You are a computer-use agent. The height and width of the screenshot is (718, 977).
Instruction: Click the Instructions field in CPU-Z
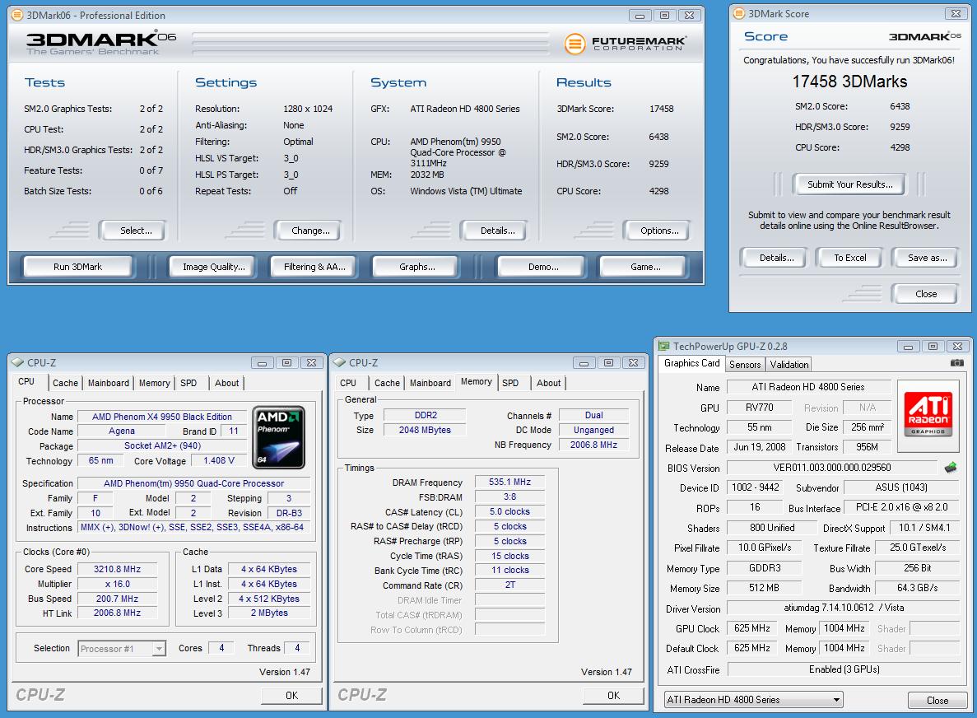[193, 527]
